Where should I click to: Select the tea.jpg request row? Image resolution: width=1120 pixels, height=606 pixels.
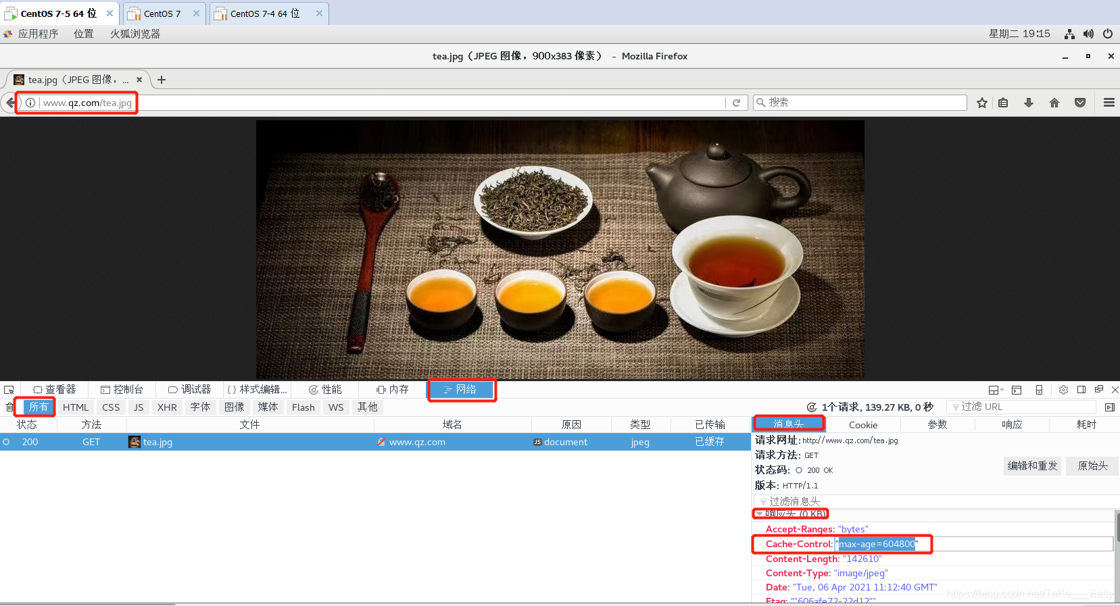pos(375,442)
